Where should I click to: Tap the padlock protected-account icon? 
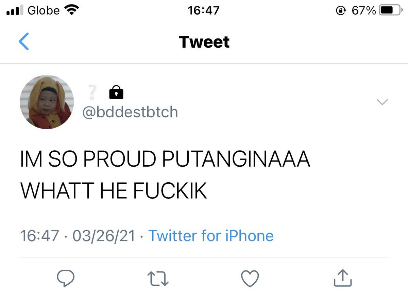116,92
